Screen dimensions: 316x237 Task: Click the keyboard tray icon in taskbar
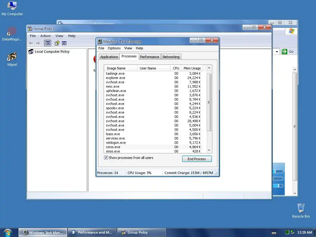pos(274,233)
